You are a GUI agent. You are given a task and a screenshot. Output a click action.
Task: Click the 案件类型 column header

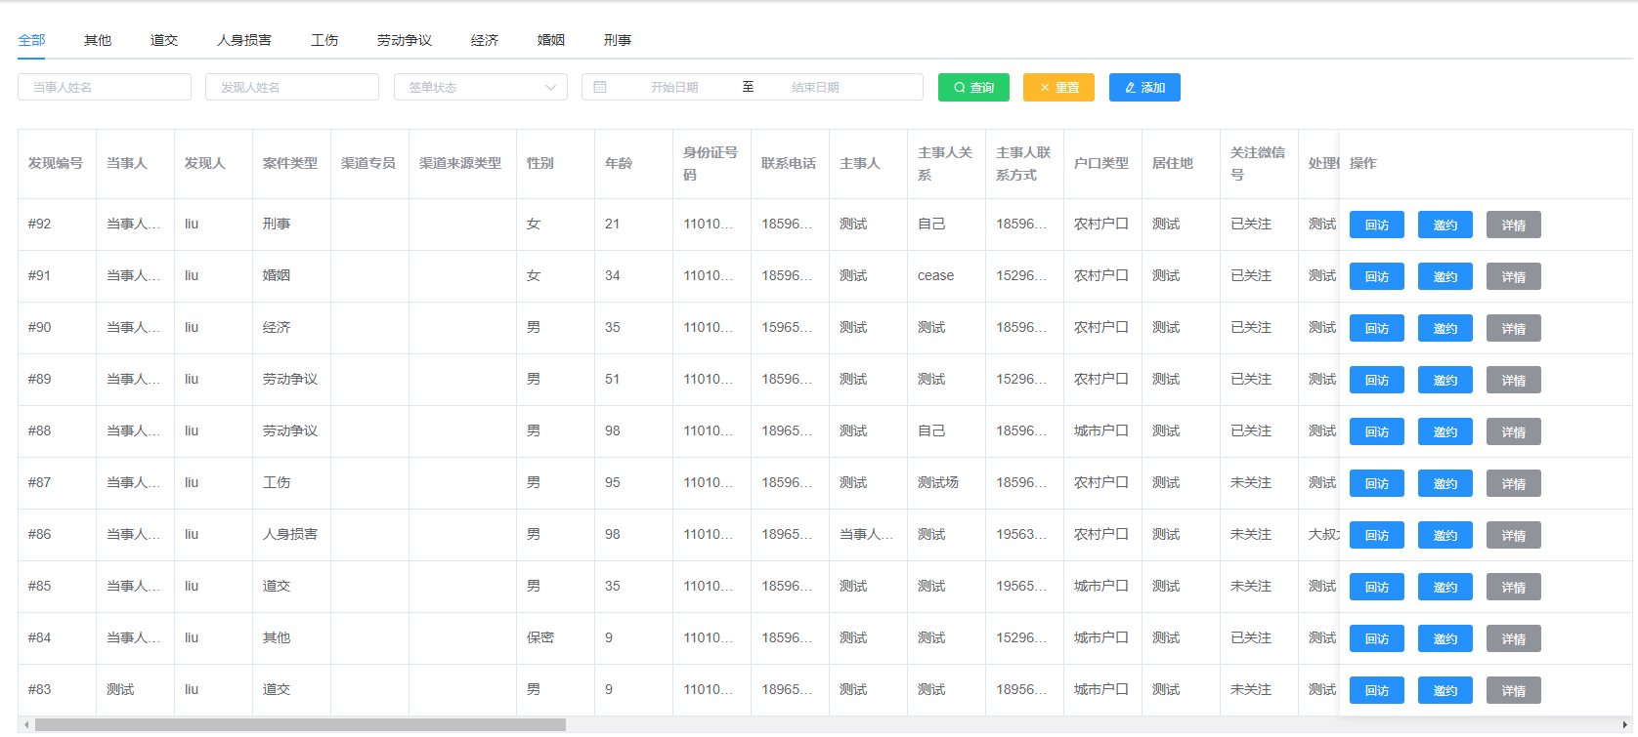290,163
